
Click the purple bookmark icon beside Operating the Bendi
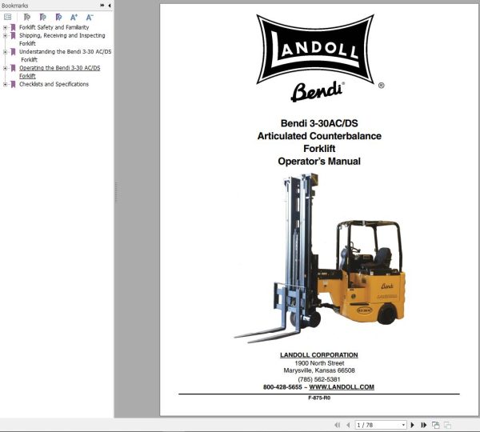click(13, 68)
